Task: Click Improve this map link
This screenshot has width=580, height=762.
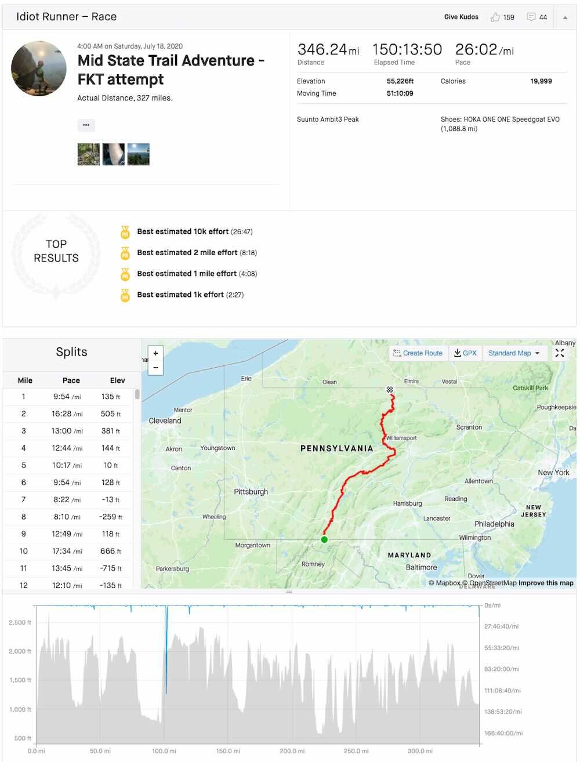Action: pyautogui.click(x=546, y=583)
